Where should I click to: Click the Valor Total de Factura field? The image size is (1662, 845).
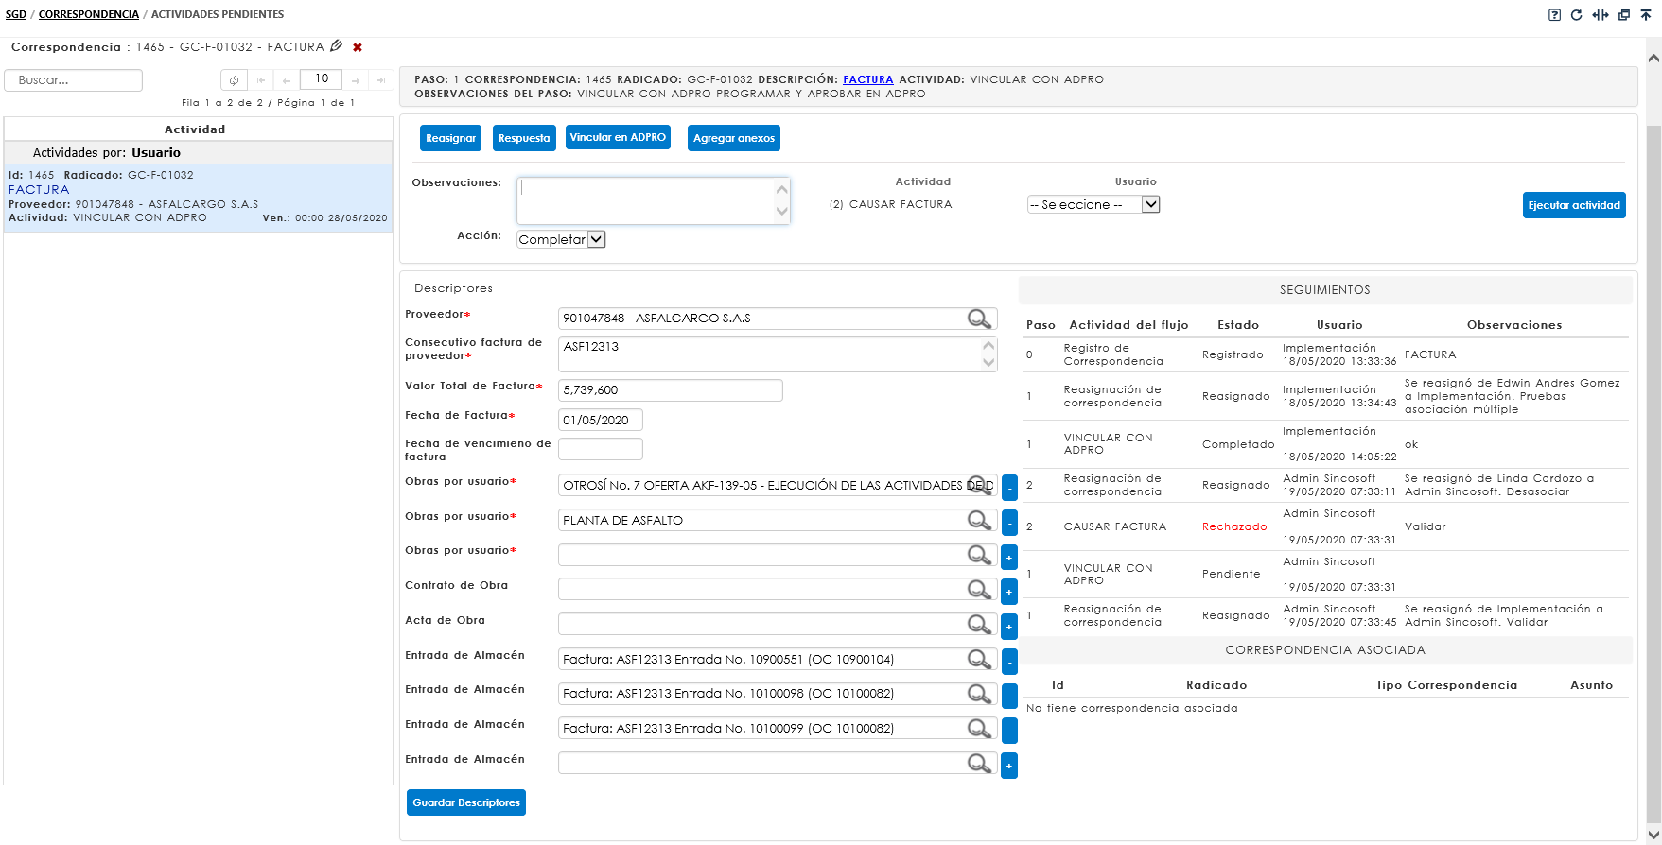point(671,390)
